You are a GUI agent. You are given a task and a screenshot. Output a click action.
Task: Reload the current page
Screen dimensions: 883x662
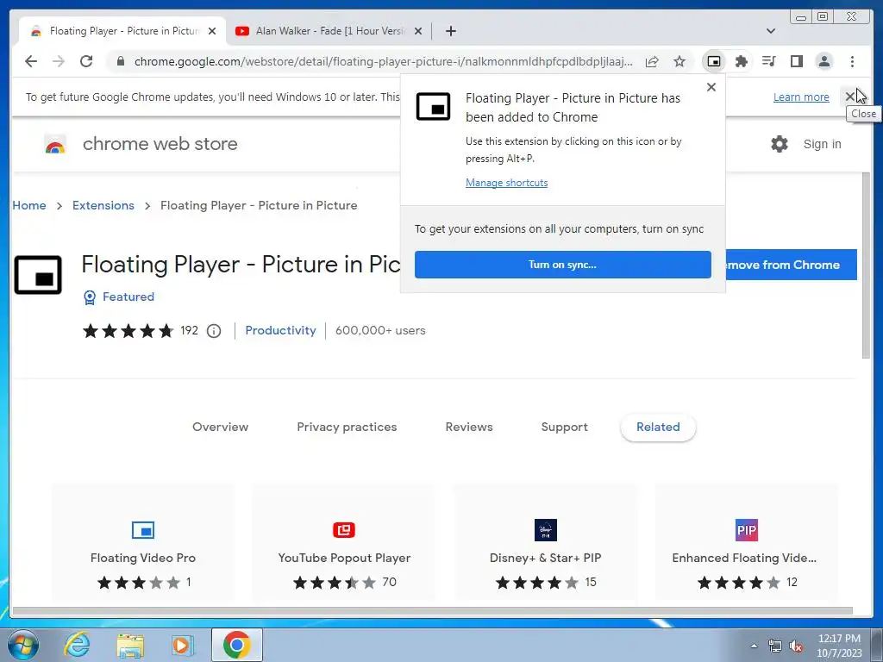(x=86, y=61)
